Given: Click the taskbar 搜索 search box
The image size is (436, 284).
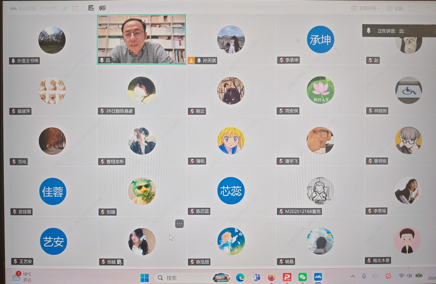Looking at the screenshot, I should tap(192, 277).
